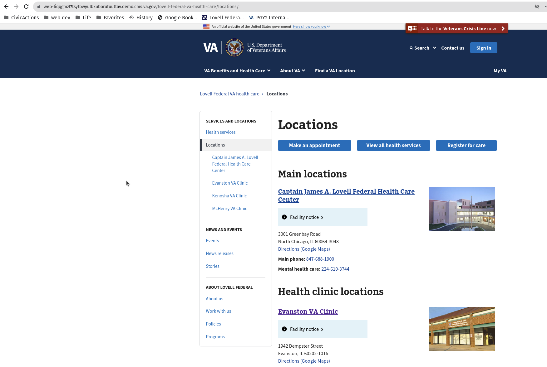The height and width of the screenshot is (367, 547).
Task: Click the info icon on the first Facility notice
Action: [x=284, y=217]
